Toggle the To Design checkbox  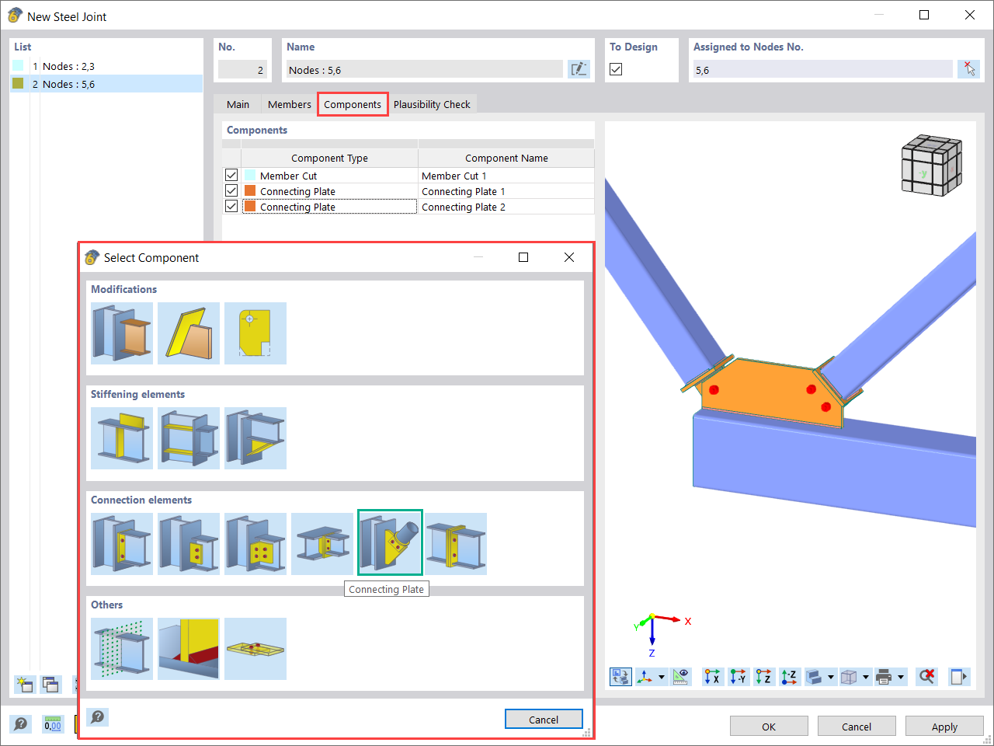click(x=616, y=69)
